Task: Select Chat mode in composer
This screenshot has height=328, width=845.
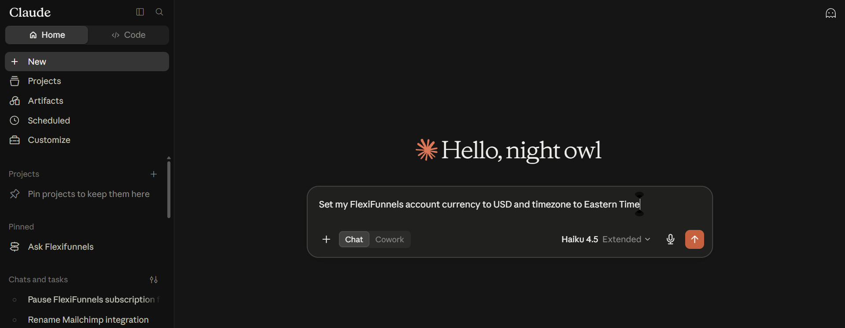Action: (354, 239)
